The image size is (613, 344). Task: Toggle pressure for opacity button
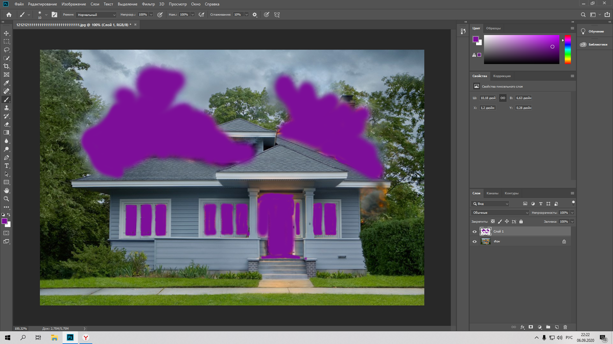(x=160, y=15)
